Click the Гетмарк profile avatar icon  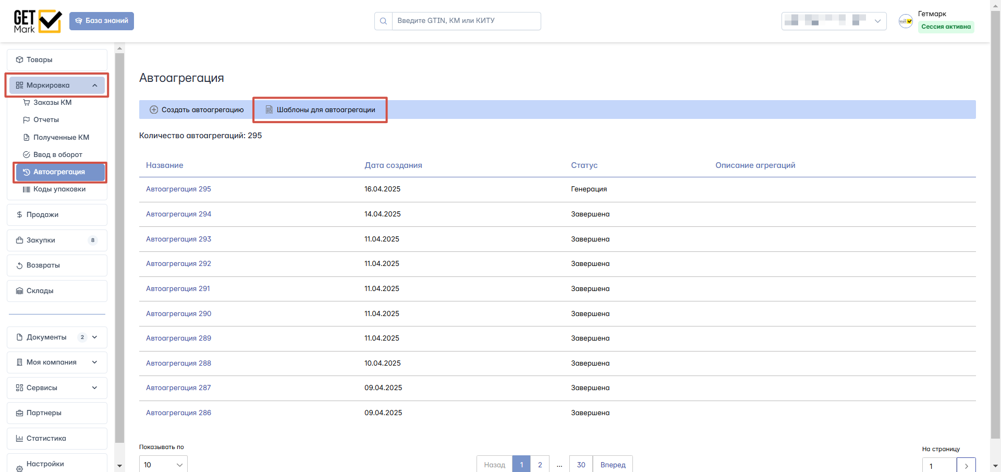click(x=906, y=21)
